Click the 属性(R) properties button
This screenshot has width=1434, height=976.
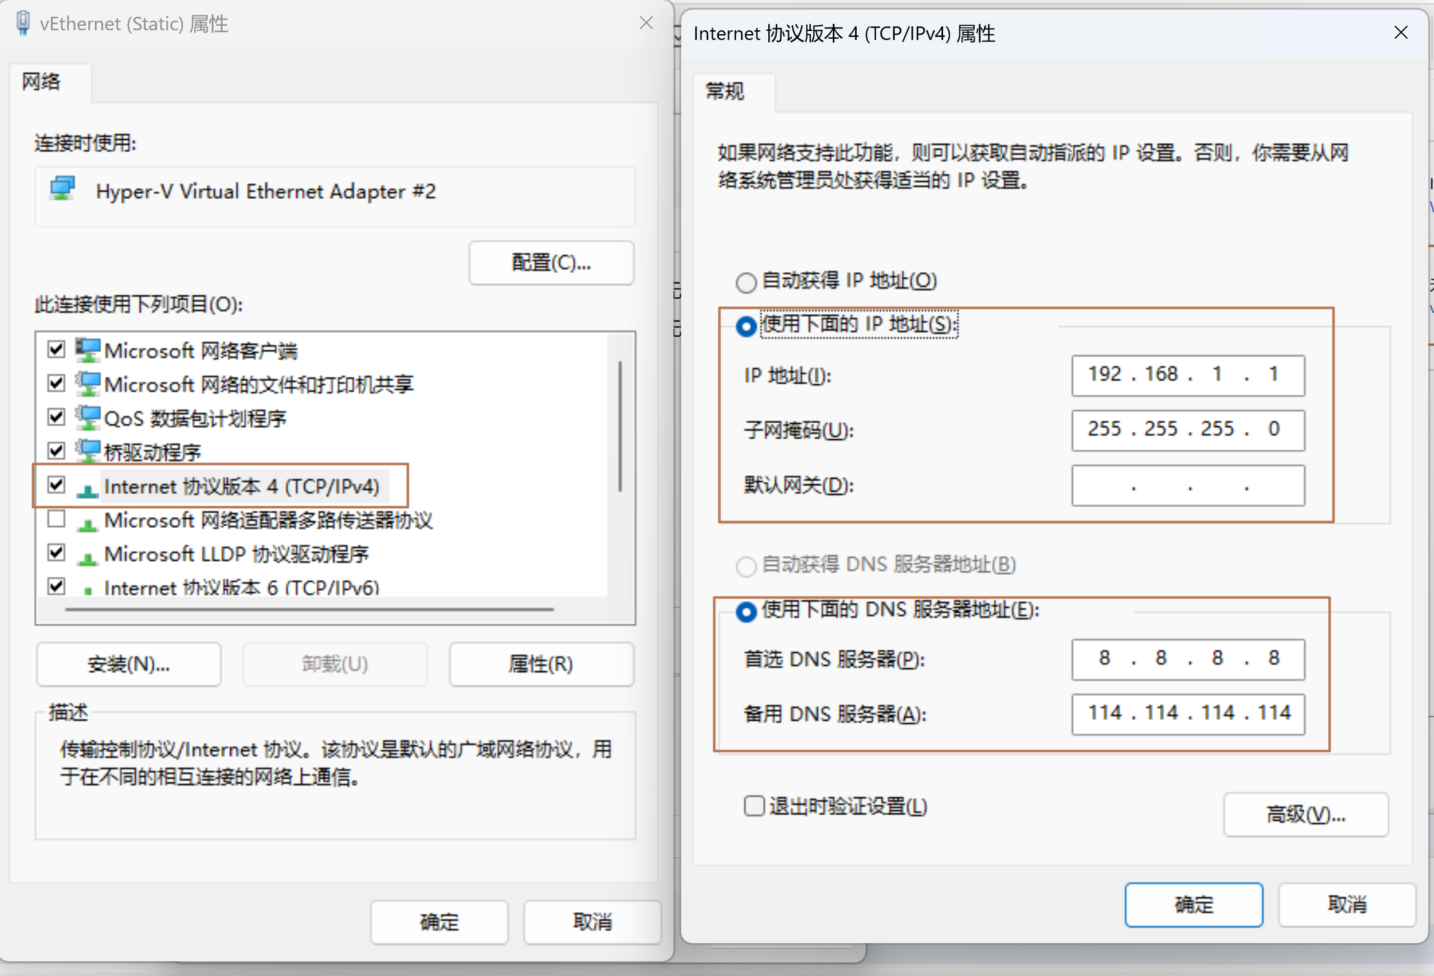tap(541, 664)
